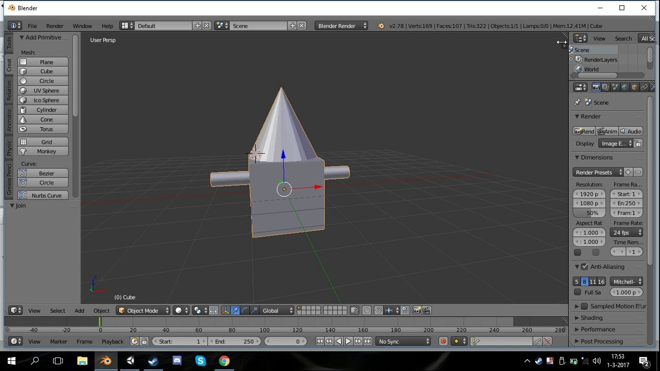Add a UV Sphere mesh primitive

pyautogui.click(x=43, y=91)
